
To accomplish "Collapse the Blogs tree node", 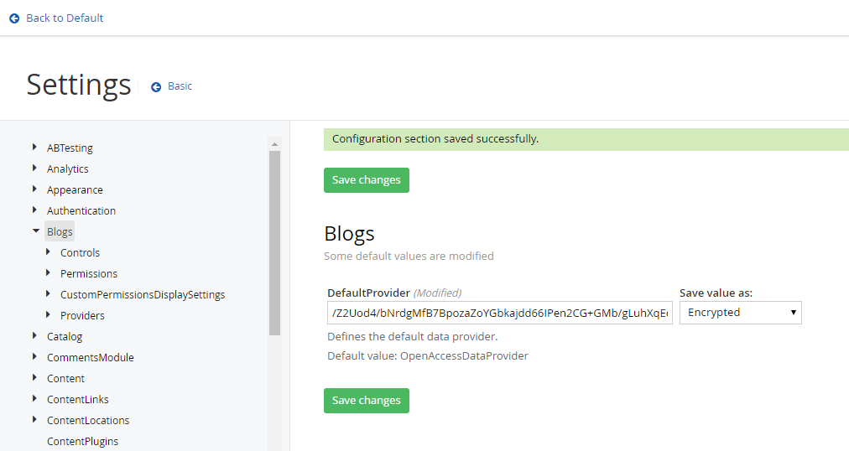I will click(x=36, y=231).
